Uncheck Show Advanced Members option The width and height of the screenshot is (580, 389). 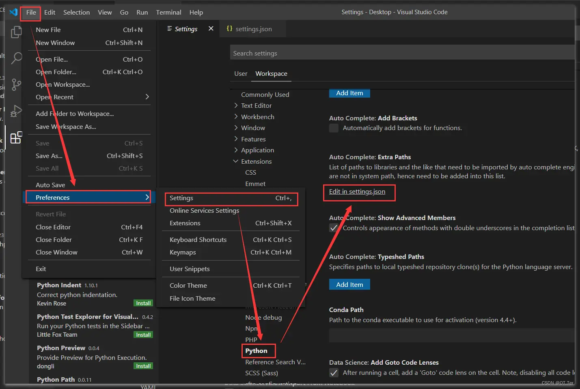click(x=334, y=228)
